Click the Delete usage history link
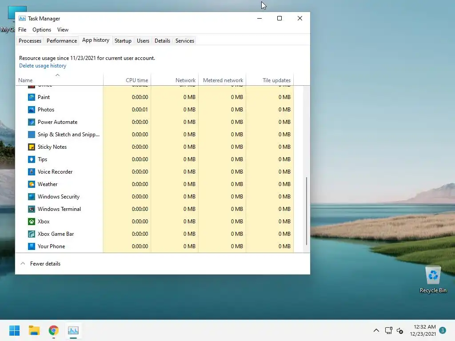455x341 pixels. 43,66
